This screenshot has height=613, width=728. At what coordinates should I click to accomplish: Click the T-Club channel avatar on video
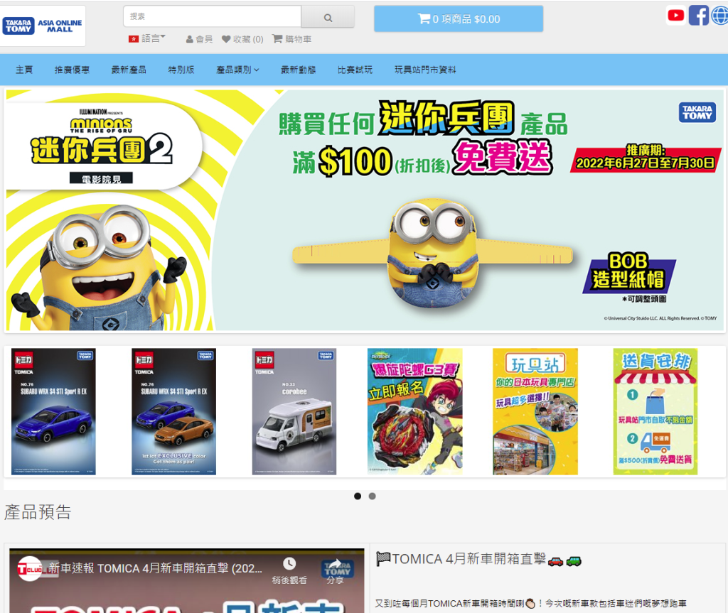pos(30,568)
